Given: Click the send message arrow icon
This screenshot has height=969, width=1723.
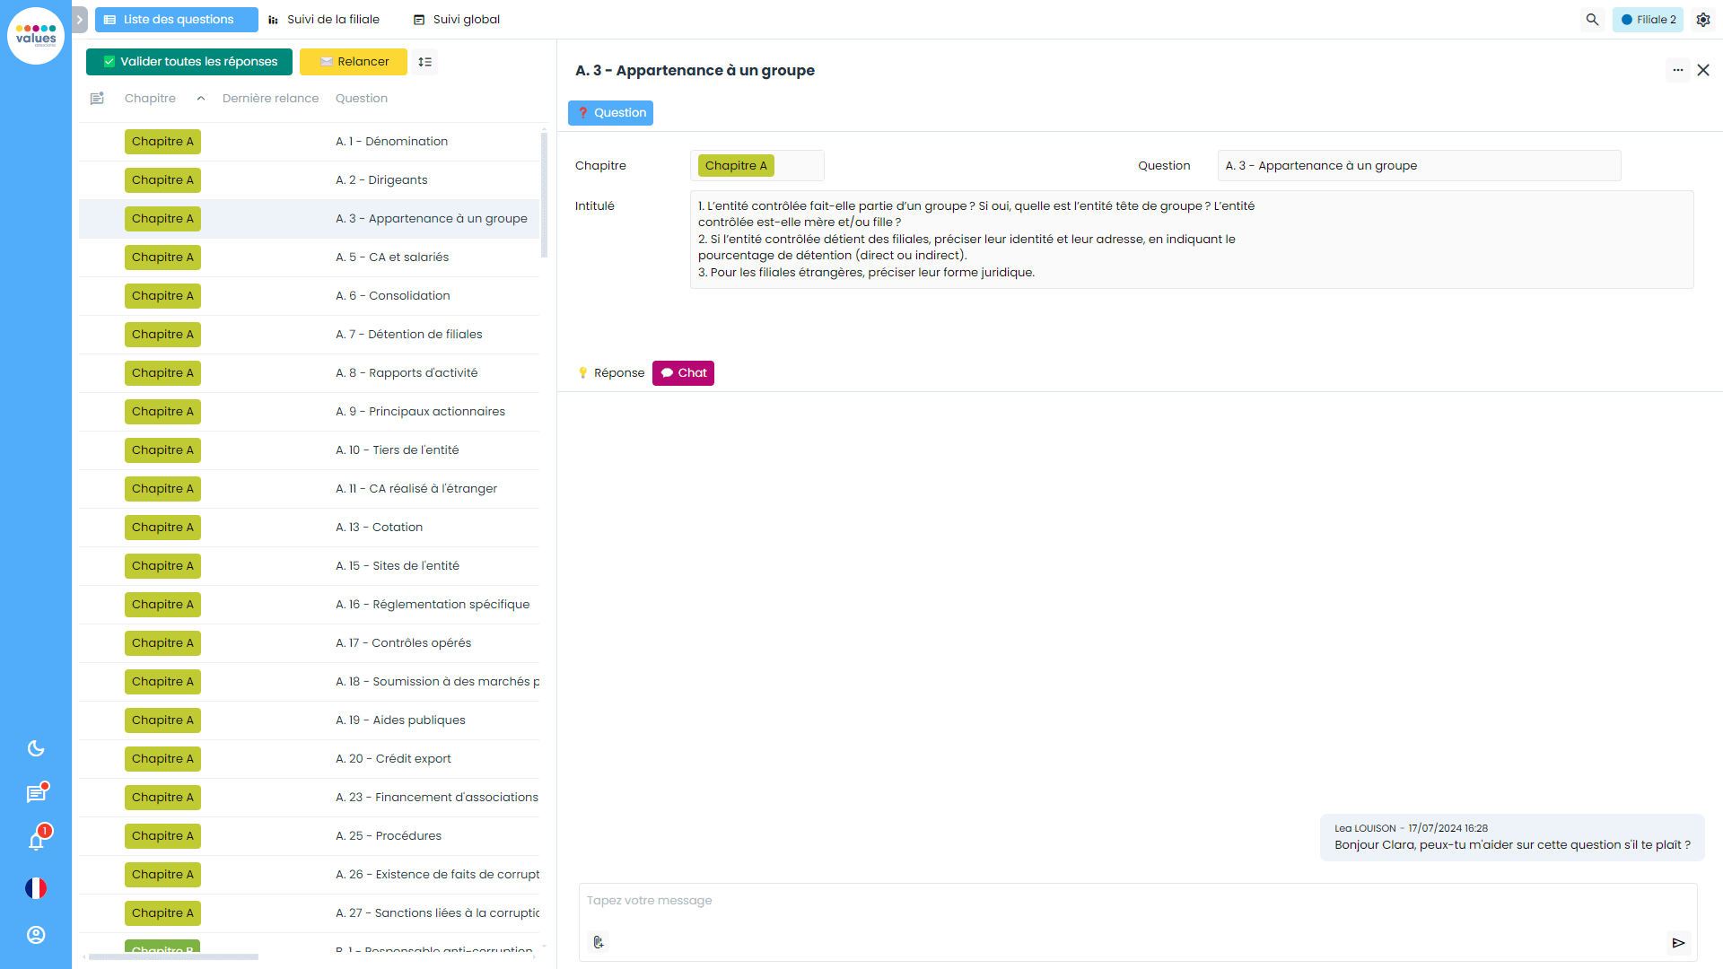Looking at the screenshot, I should 1678,943.
